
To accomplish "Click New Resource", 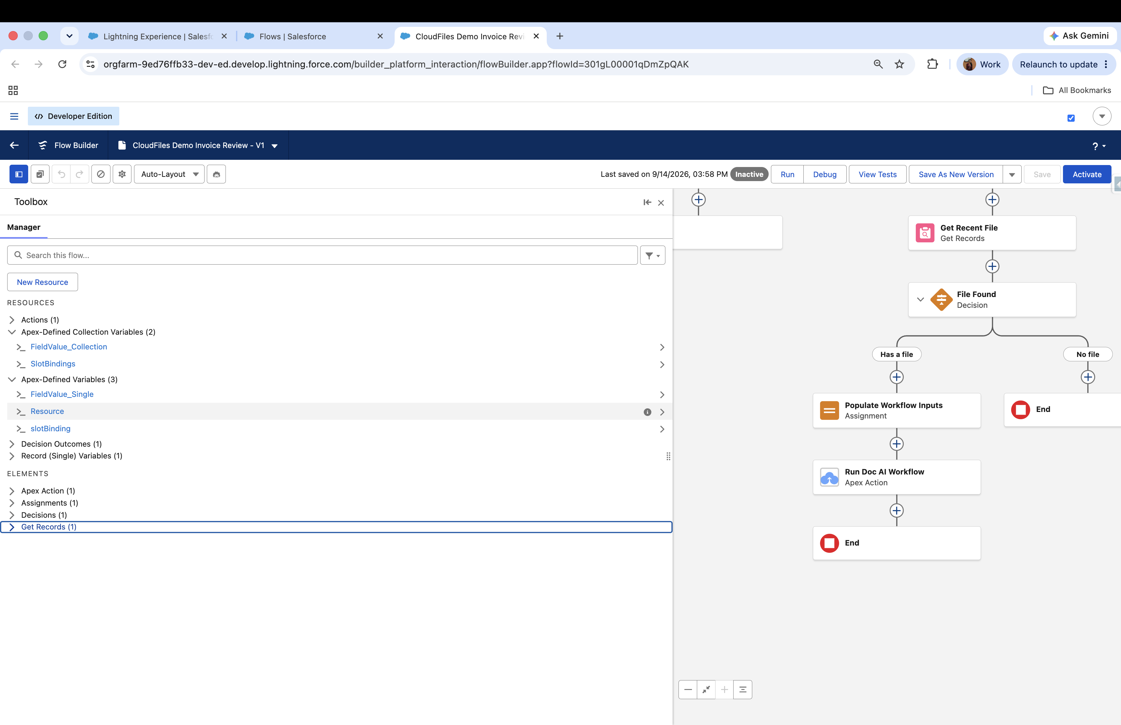I will (x=42, y=282).
